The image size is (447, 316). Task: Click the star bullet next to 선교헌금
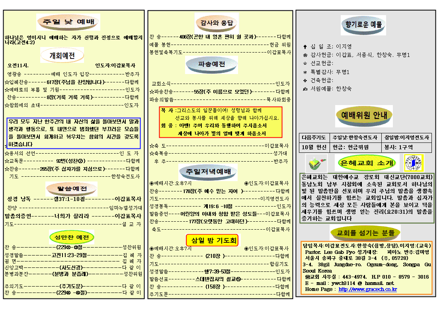point(305,63)
